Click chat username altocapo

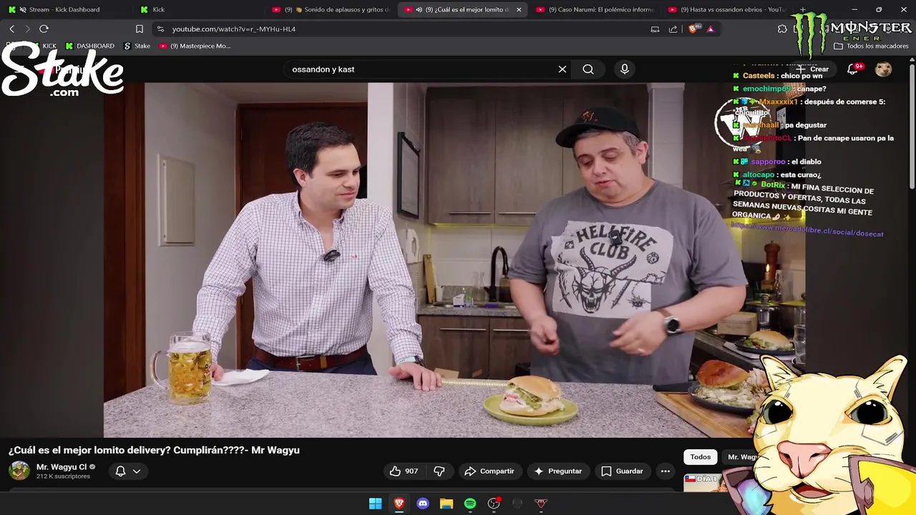[x=759, y=175]
